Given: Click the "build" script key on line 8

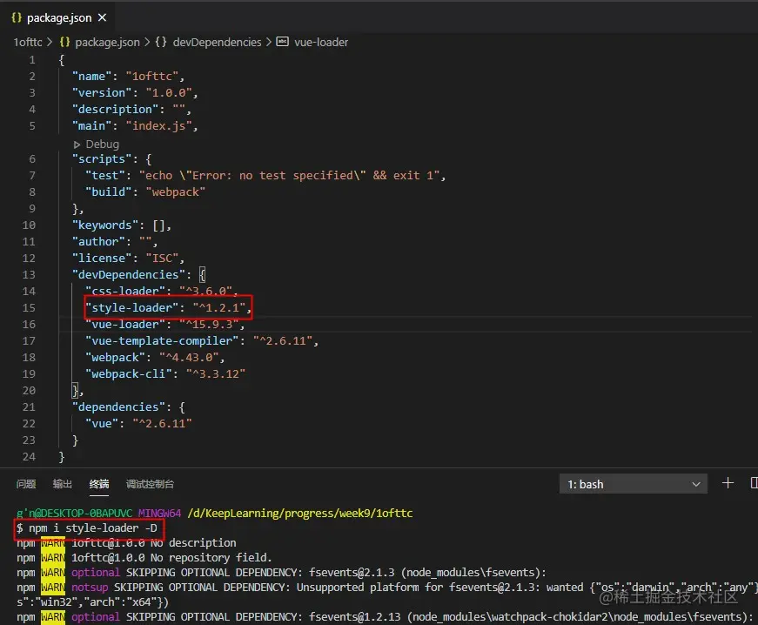Looking at the screenshot, I should click(108, 192).
